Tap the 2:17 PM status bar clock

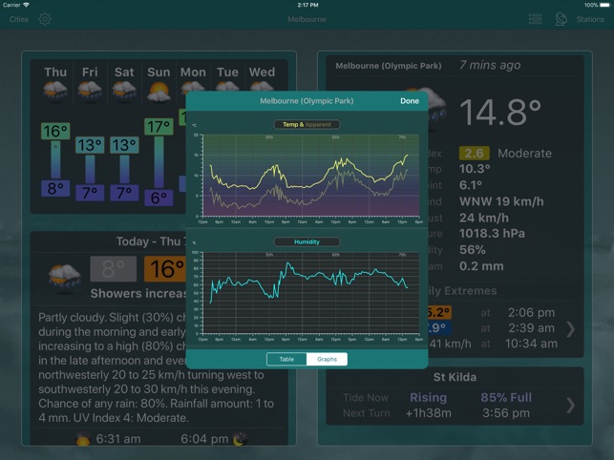click(307, 5)
